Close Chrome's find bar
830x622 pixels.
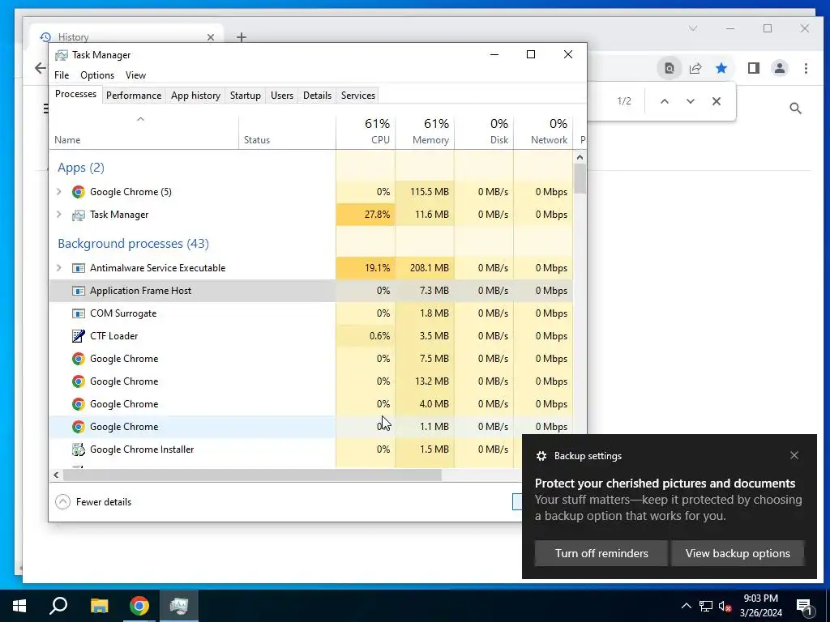click(x=717, y=101)
